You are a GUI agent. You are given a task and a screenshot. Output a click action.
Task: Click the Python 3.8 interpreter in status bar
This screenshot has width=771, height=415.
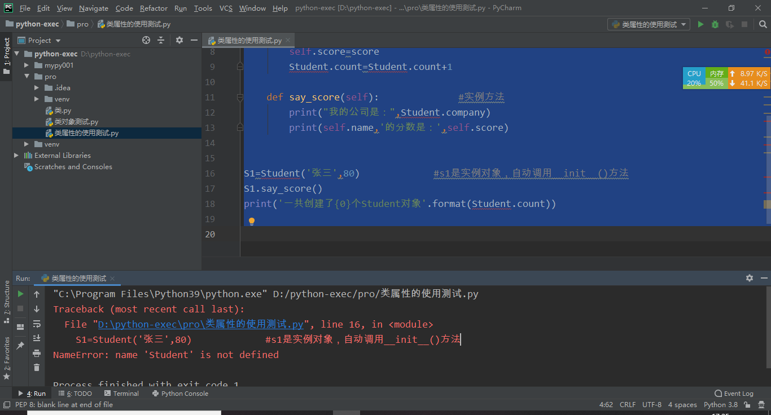pyautogui.click(x=720, y=404)
